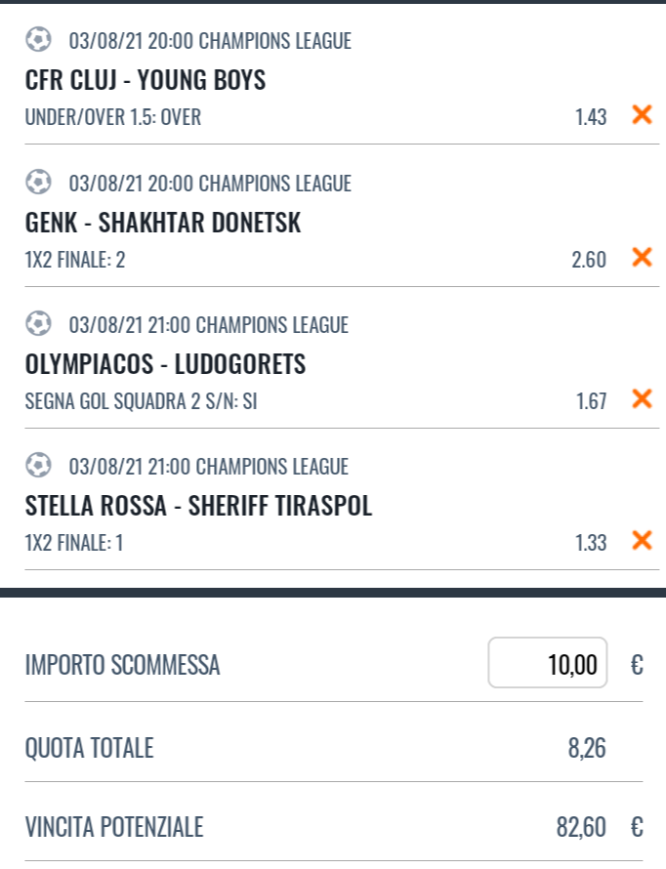Select the 2.60 odds value
The width and height of the screenshot is (666, 869).
[589, 260]
